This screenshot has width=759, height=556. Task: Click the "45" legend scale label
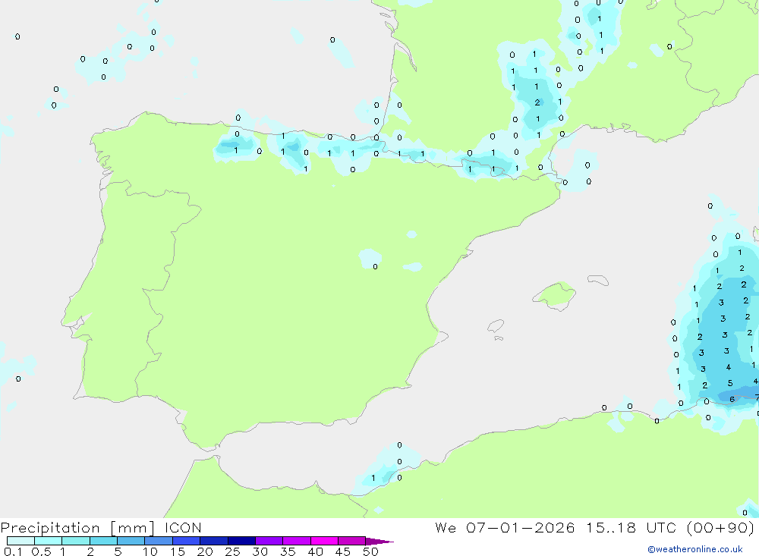click(343, 551)
